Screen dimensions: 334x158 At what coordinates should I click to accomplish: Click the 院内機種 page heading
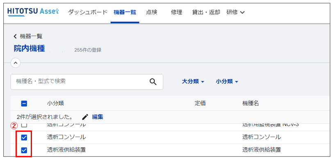click(x=30, y=49)
